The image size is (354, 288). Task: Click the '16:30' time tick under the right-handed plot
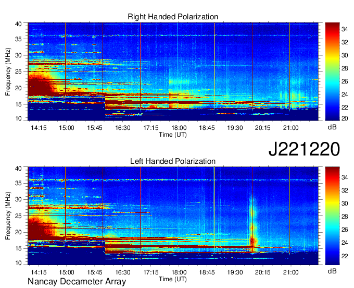click(x=123, y=128)
